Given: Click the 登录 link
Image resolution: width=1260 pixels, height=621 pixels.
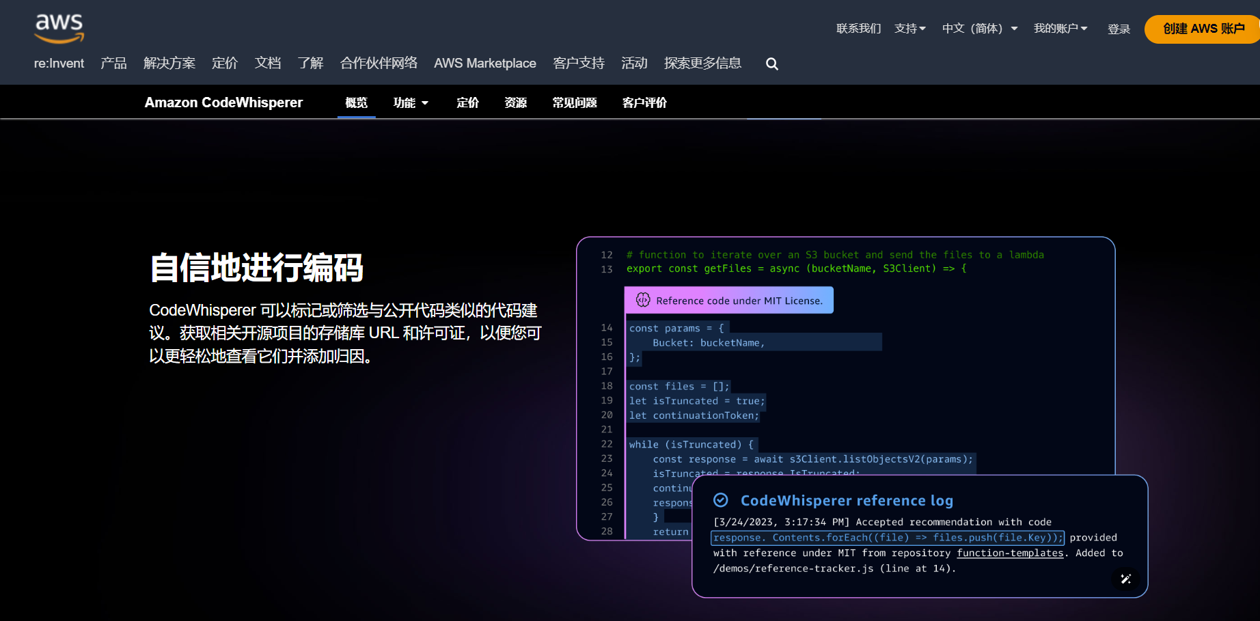Looking at the screenshot, I should click(x=1119, y=29).
